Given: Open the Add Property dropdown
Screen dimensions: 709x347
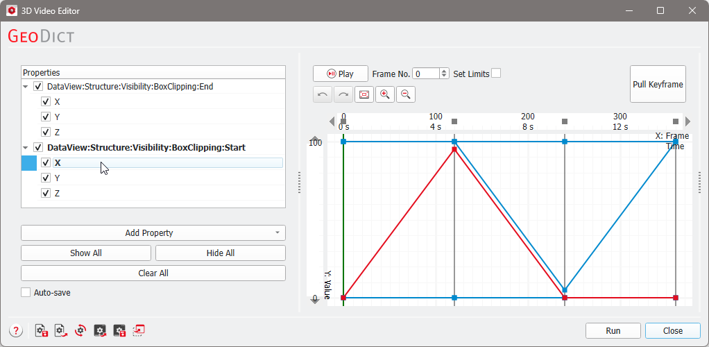Looking at the screenshot, I should 153,233.
